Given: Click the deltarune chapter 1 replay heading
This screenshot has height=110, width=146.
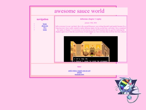Looking at the screenshot, I should (91, 19).
